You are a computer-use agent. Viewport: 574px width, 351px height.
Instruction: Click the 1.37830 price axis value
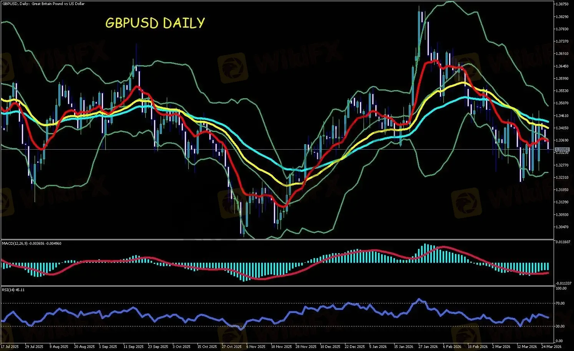pos(561,29)
